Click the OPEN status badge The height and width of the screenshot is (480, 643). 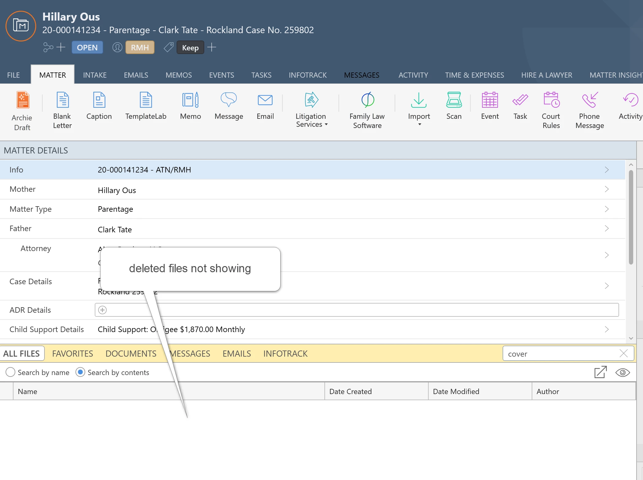[x=87, y=48]
